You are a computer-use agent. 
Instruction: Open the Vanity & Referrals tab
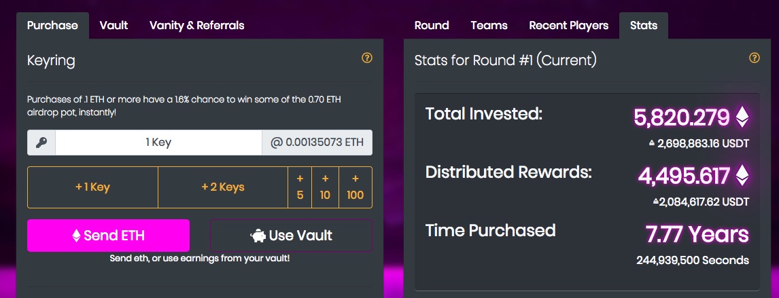[x=196, y=25]
